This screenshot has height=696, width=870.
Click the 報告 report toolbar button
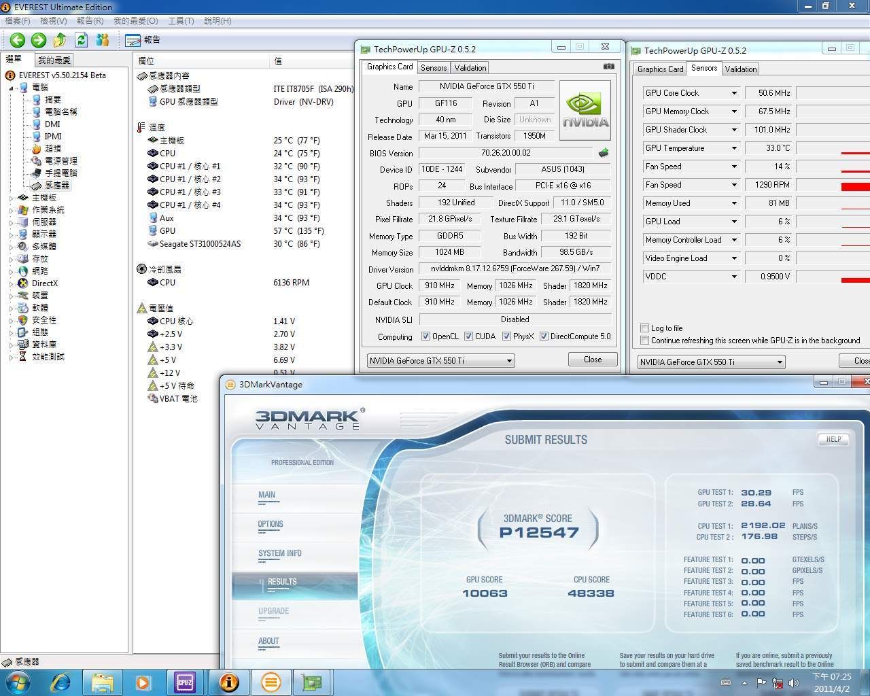click(x=143, y=40)
